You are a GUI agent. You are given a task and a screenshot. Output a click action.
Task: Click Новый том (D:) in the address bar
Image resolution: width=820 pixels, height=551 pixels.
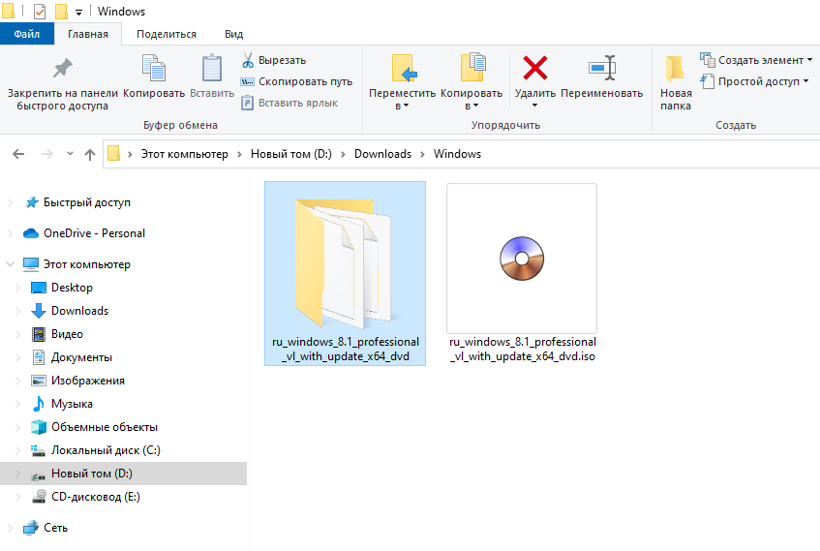291,154
